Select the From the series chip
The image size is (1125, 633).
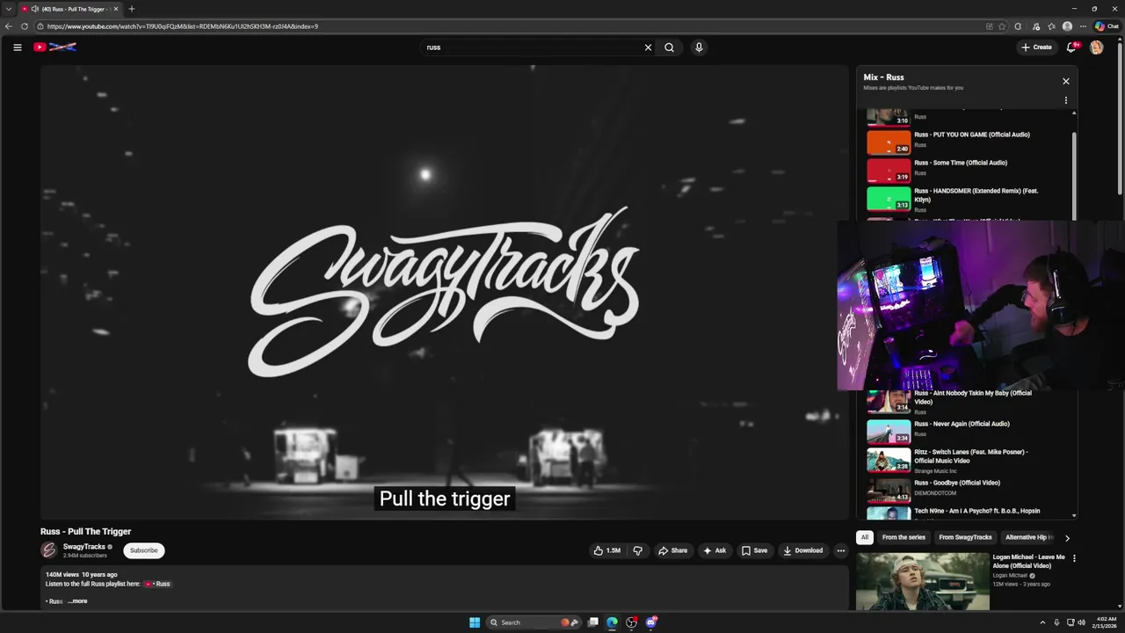[904, 537]
